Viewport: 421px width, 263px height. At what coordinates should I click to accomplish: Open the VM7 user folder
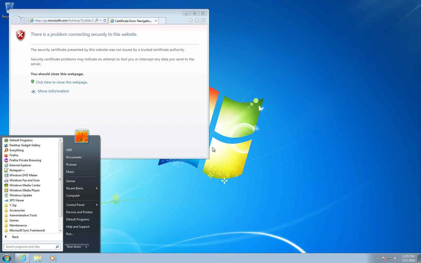coord(81,150)
